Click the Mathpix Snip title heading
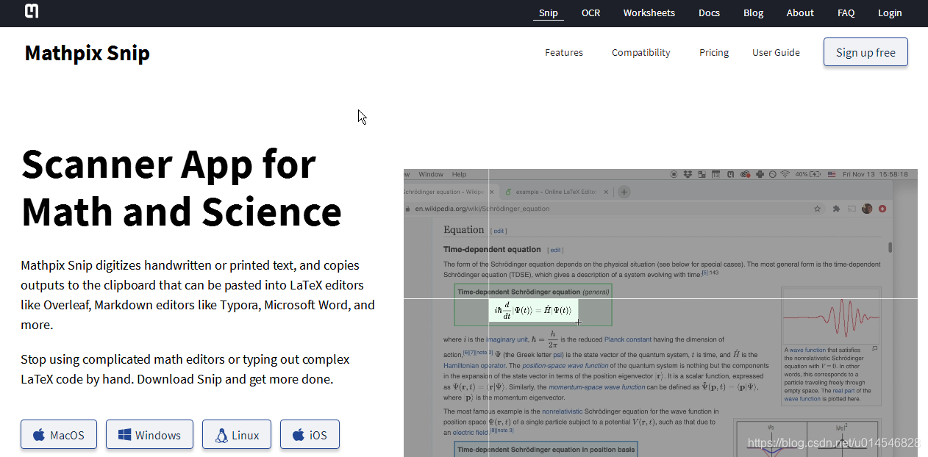 (87, 53)
